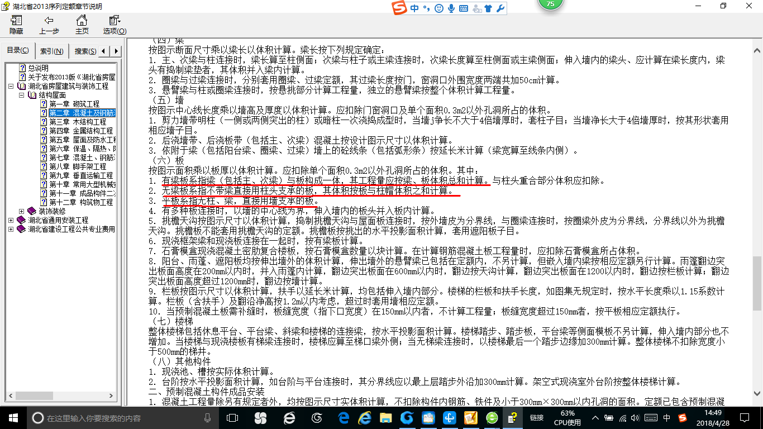The width and height of the screenshot is (763, 429).
Task: Open the 总说明 topic
Action: pos(38,68)
